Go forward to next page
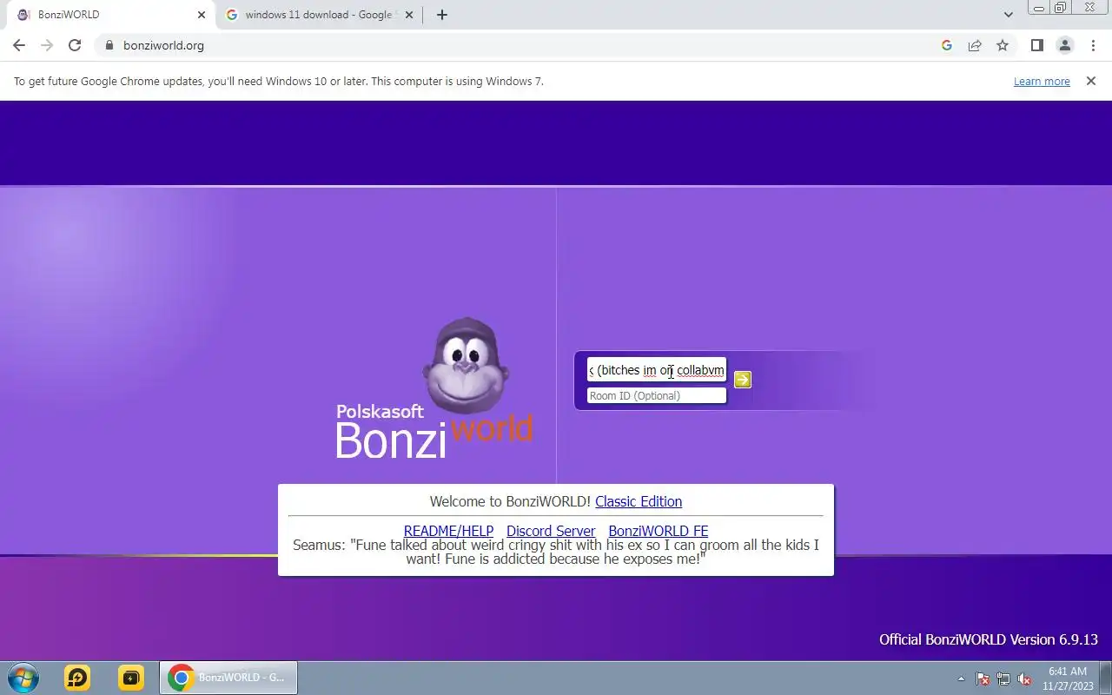 tap(47, 45)
